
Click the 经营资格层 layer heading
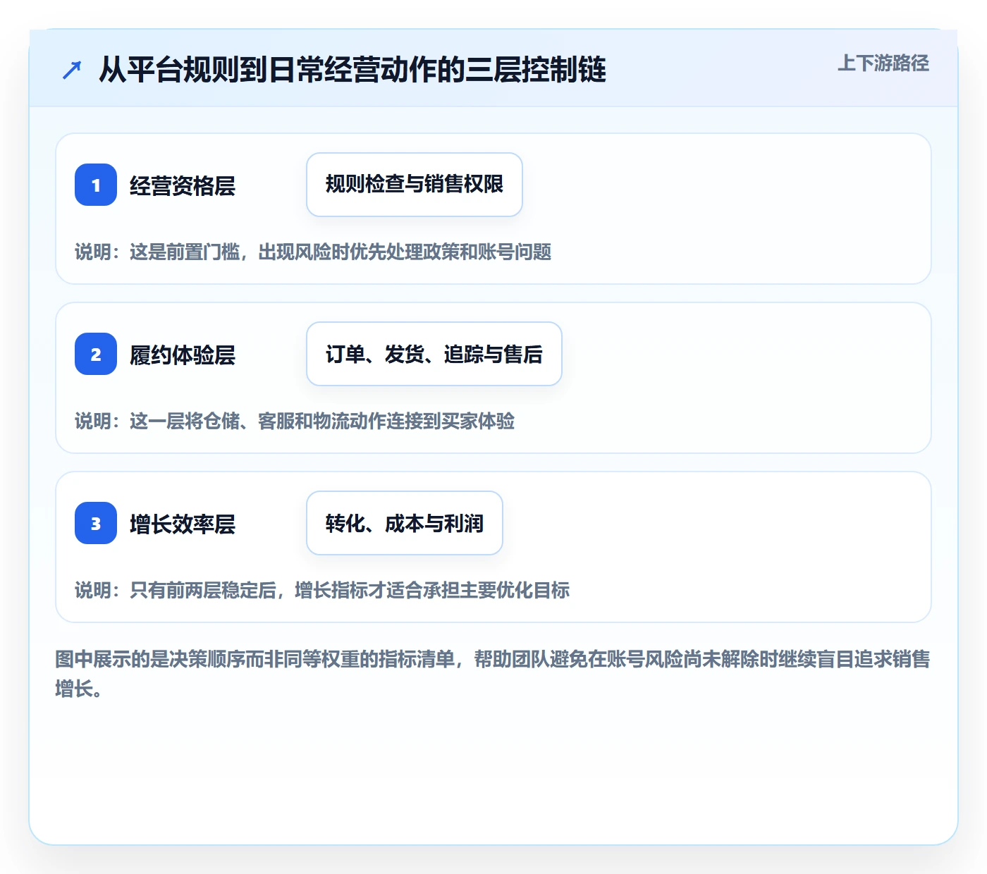183,185
